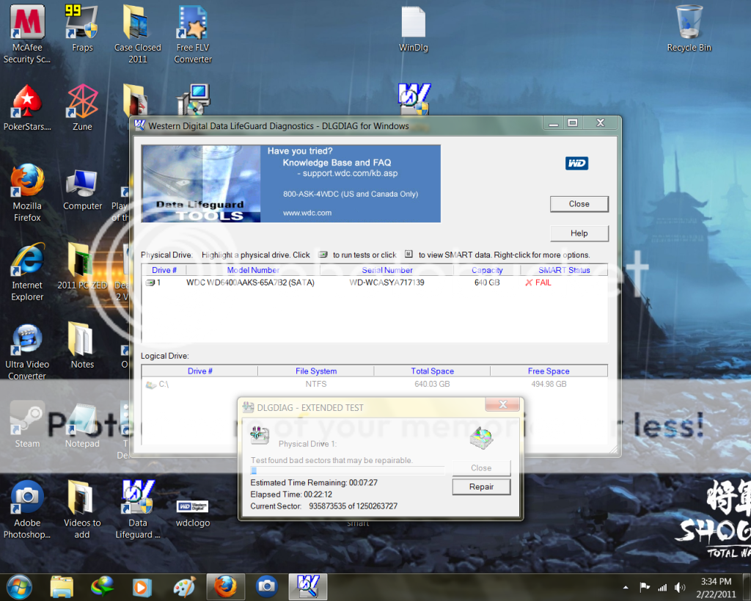Maximize the Data LifeGuard Diagnostics window
751x601 pixels.
(x=572, y=123)
